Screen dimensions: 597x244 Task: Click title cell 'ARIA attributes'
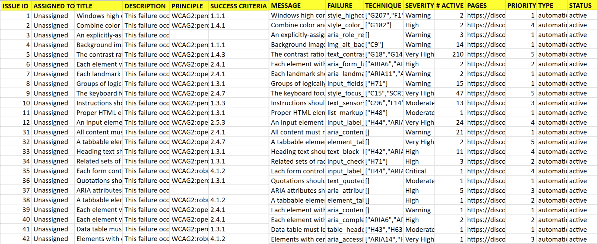99,191
